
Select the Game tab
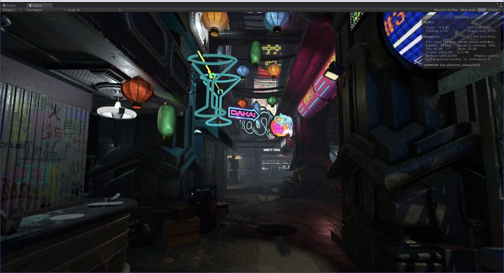coord(36,4)
